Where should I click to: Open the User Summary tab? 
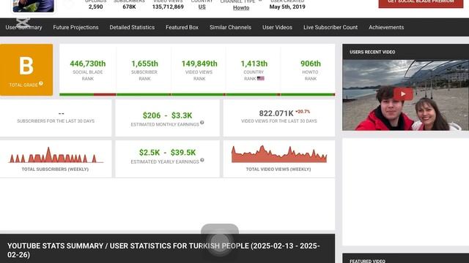click(x=23, y=27)
